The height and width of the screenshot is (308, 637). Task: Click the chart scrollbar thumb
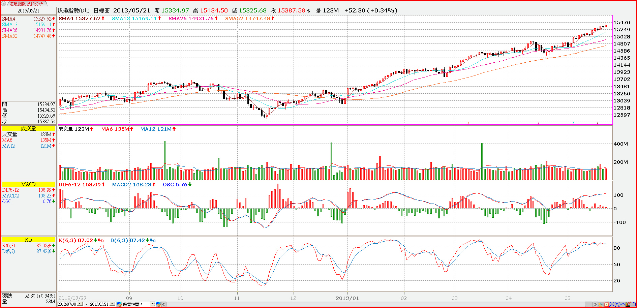pyautogui.click(x=589, y=304)
